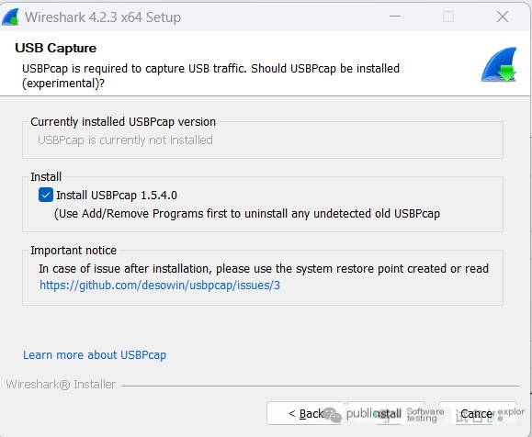Open the github.com/desowin/usbpcap/issues/3 link
The image size is (532, 437).
click(160, 286)
